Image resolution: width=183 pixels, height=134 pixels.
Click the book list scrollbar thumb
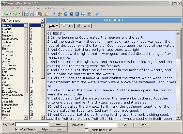26,60
